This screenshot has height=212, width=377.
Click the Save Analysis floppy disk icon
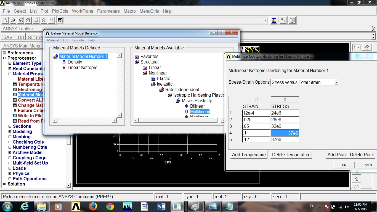pyautogui.click(x=20, y=20)
